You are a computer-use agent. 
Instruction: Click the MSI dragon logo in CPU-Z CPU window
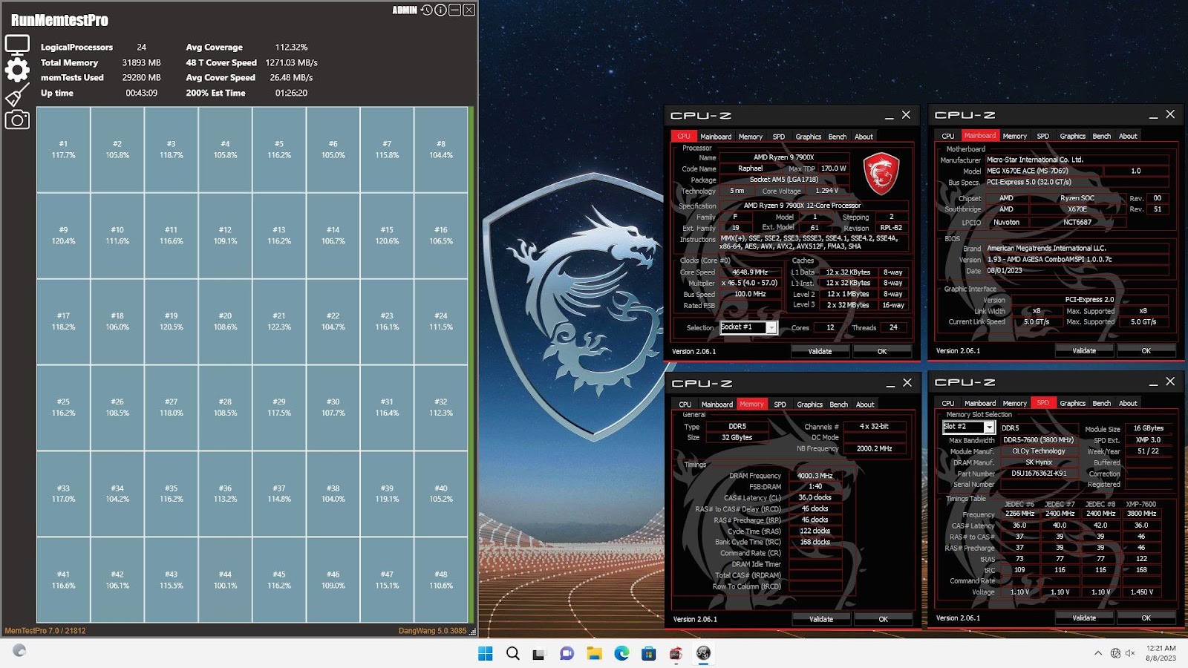click(881, 173)
